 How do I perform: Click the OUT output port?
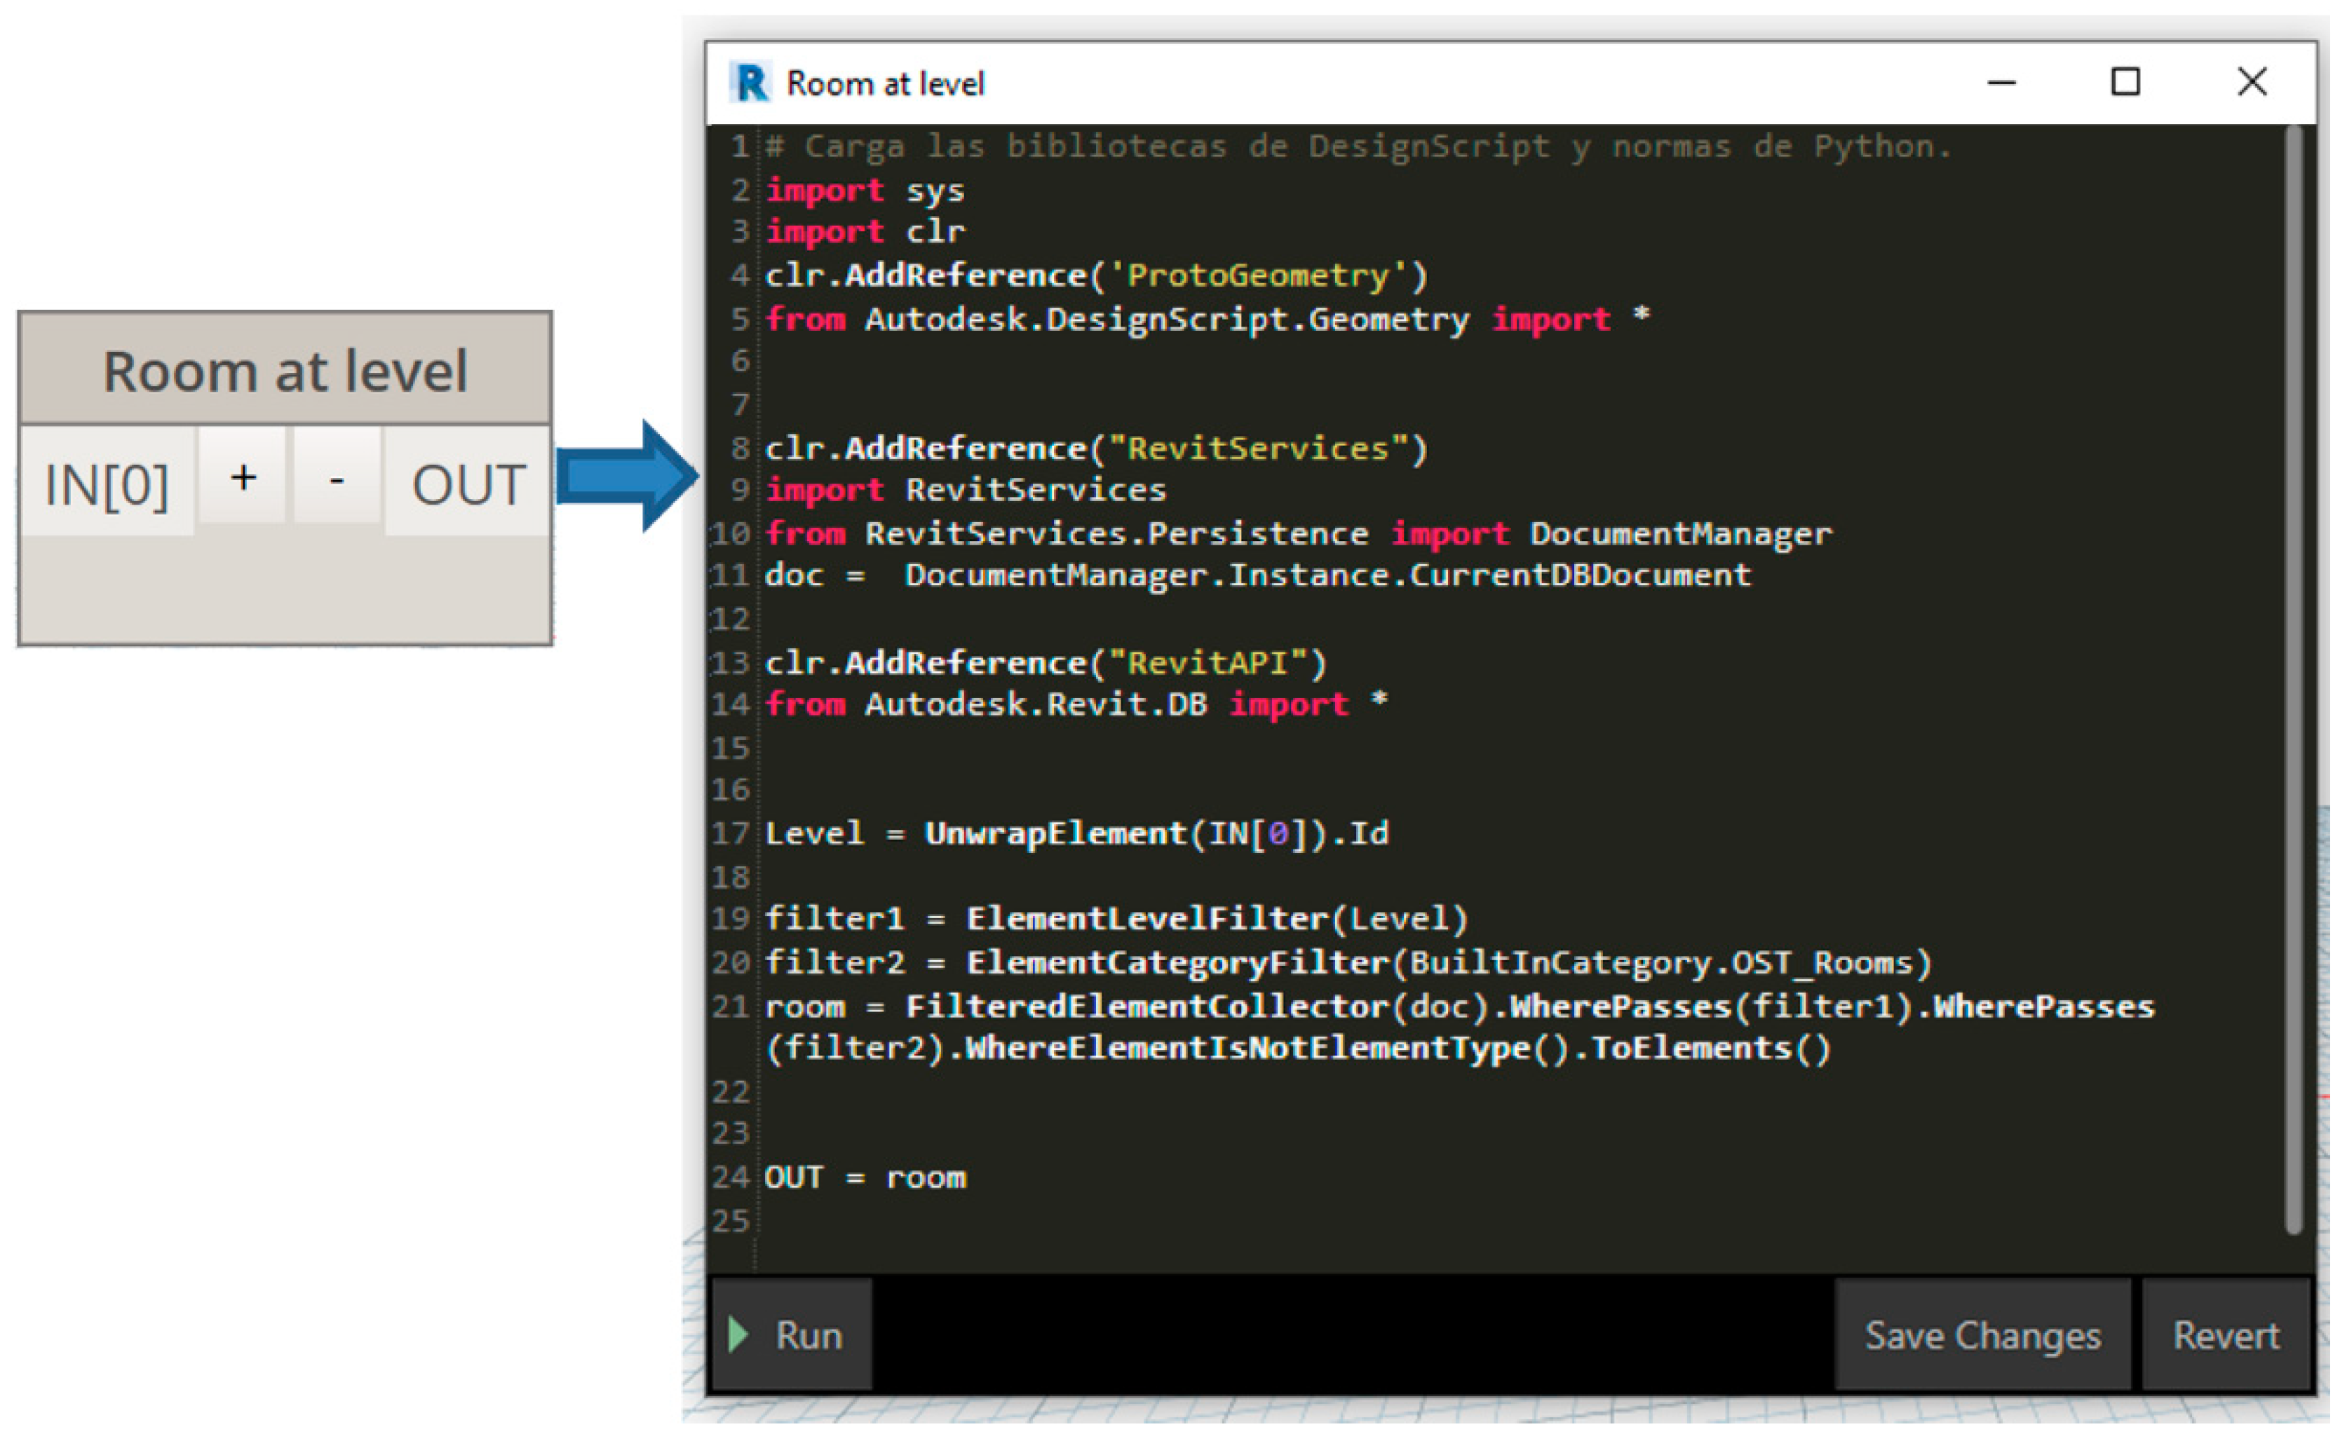point(467,482)
